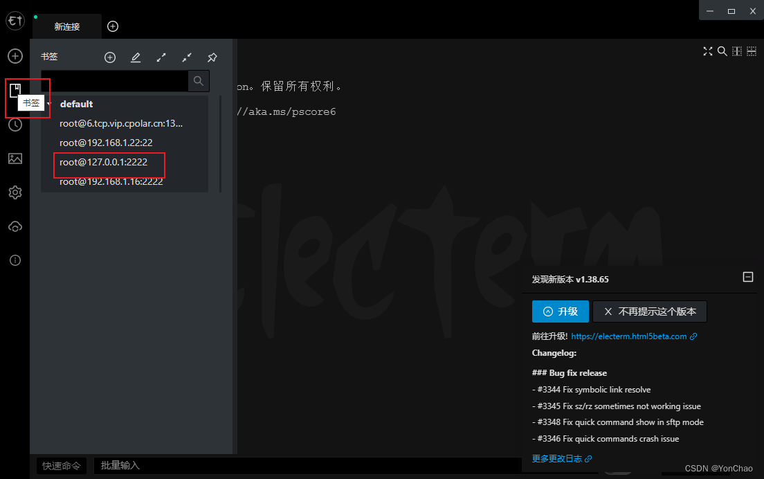Screen dimensions: 764x479
Task: Add a new tab with plus icon
Action: coord(113,26)
